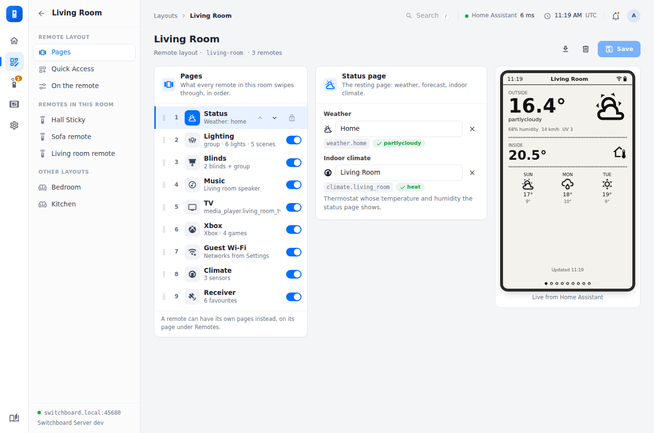Viewport: 654px width, 433px height.
Task: Open the documentation book icon
Action: [14, 418]
